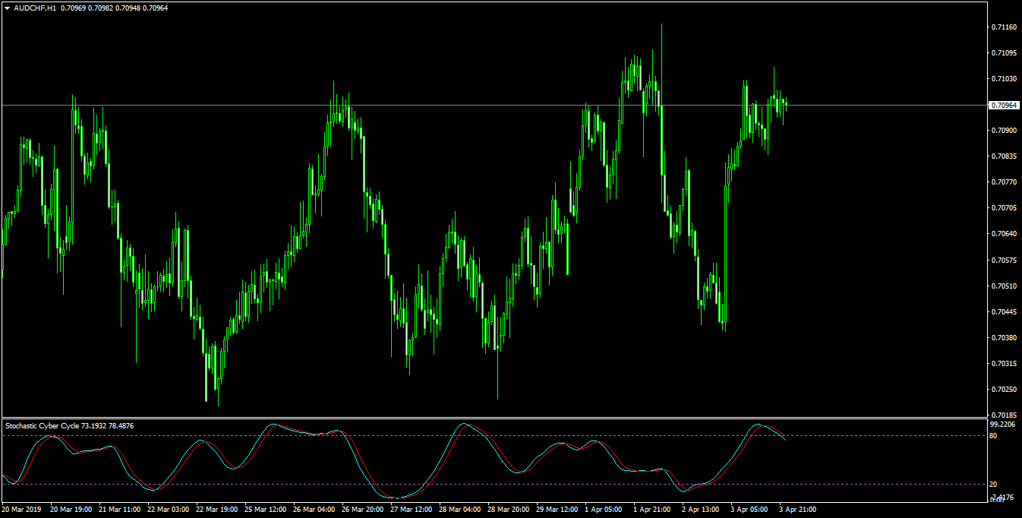
Task: Click the 1 Apr 05:00 time label
Action: point(604,510)
